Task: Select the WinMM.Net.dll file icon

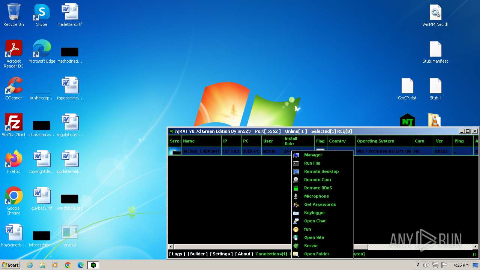Action: point(435,15)
